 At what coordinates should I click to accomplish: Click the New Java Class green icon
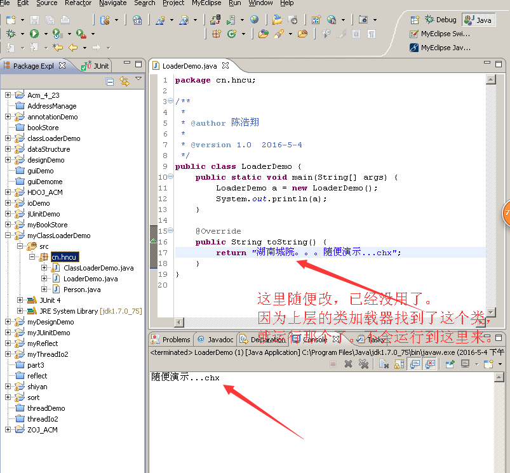coord(232,34)
